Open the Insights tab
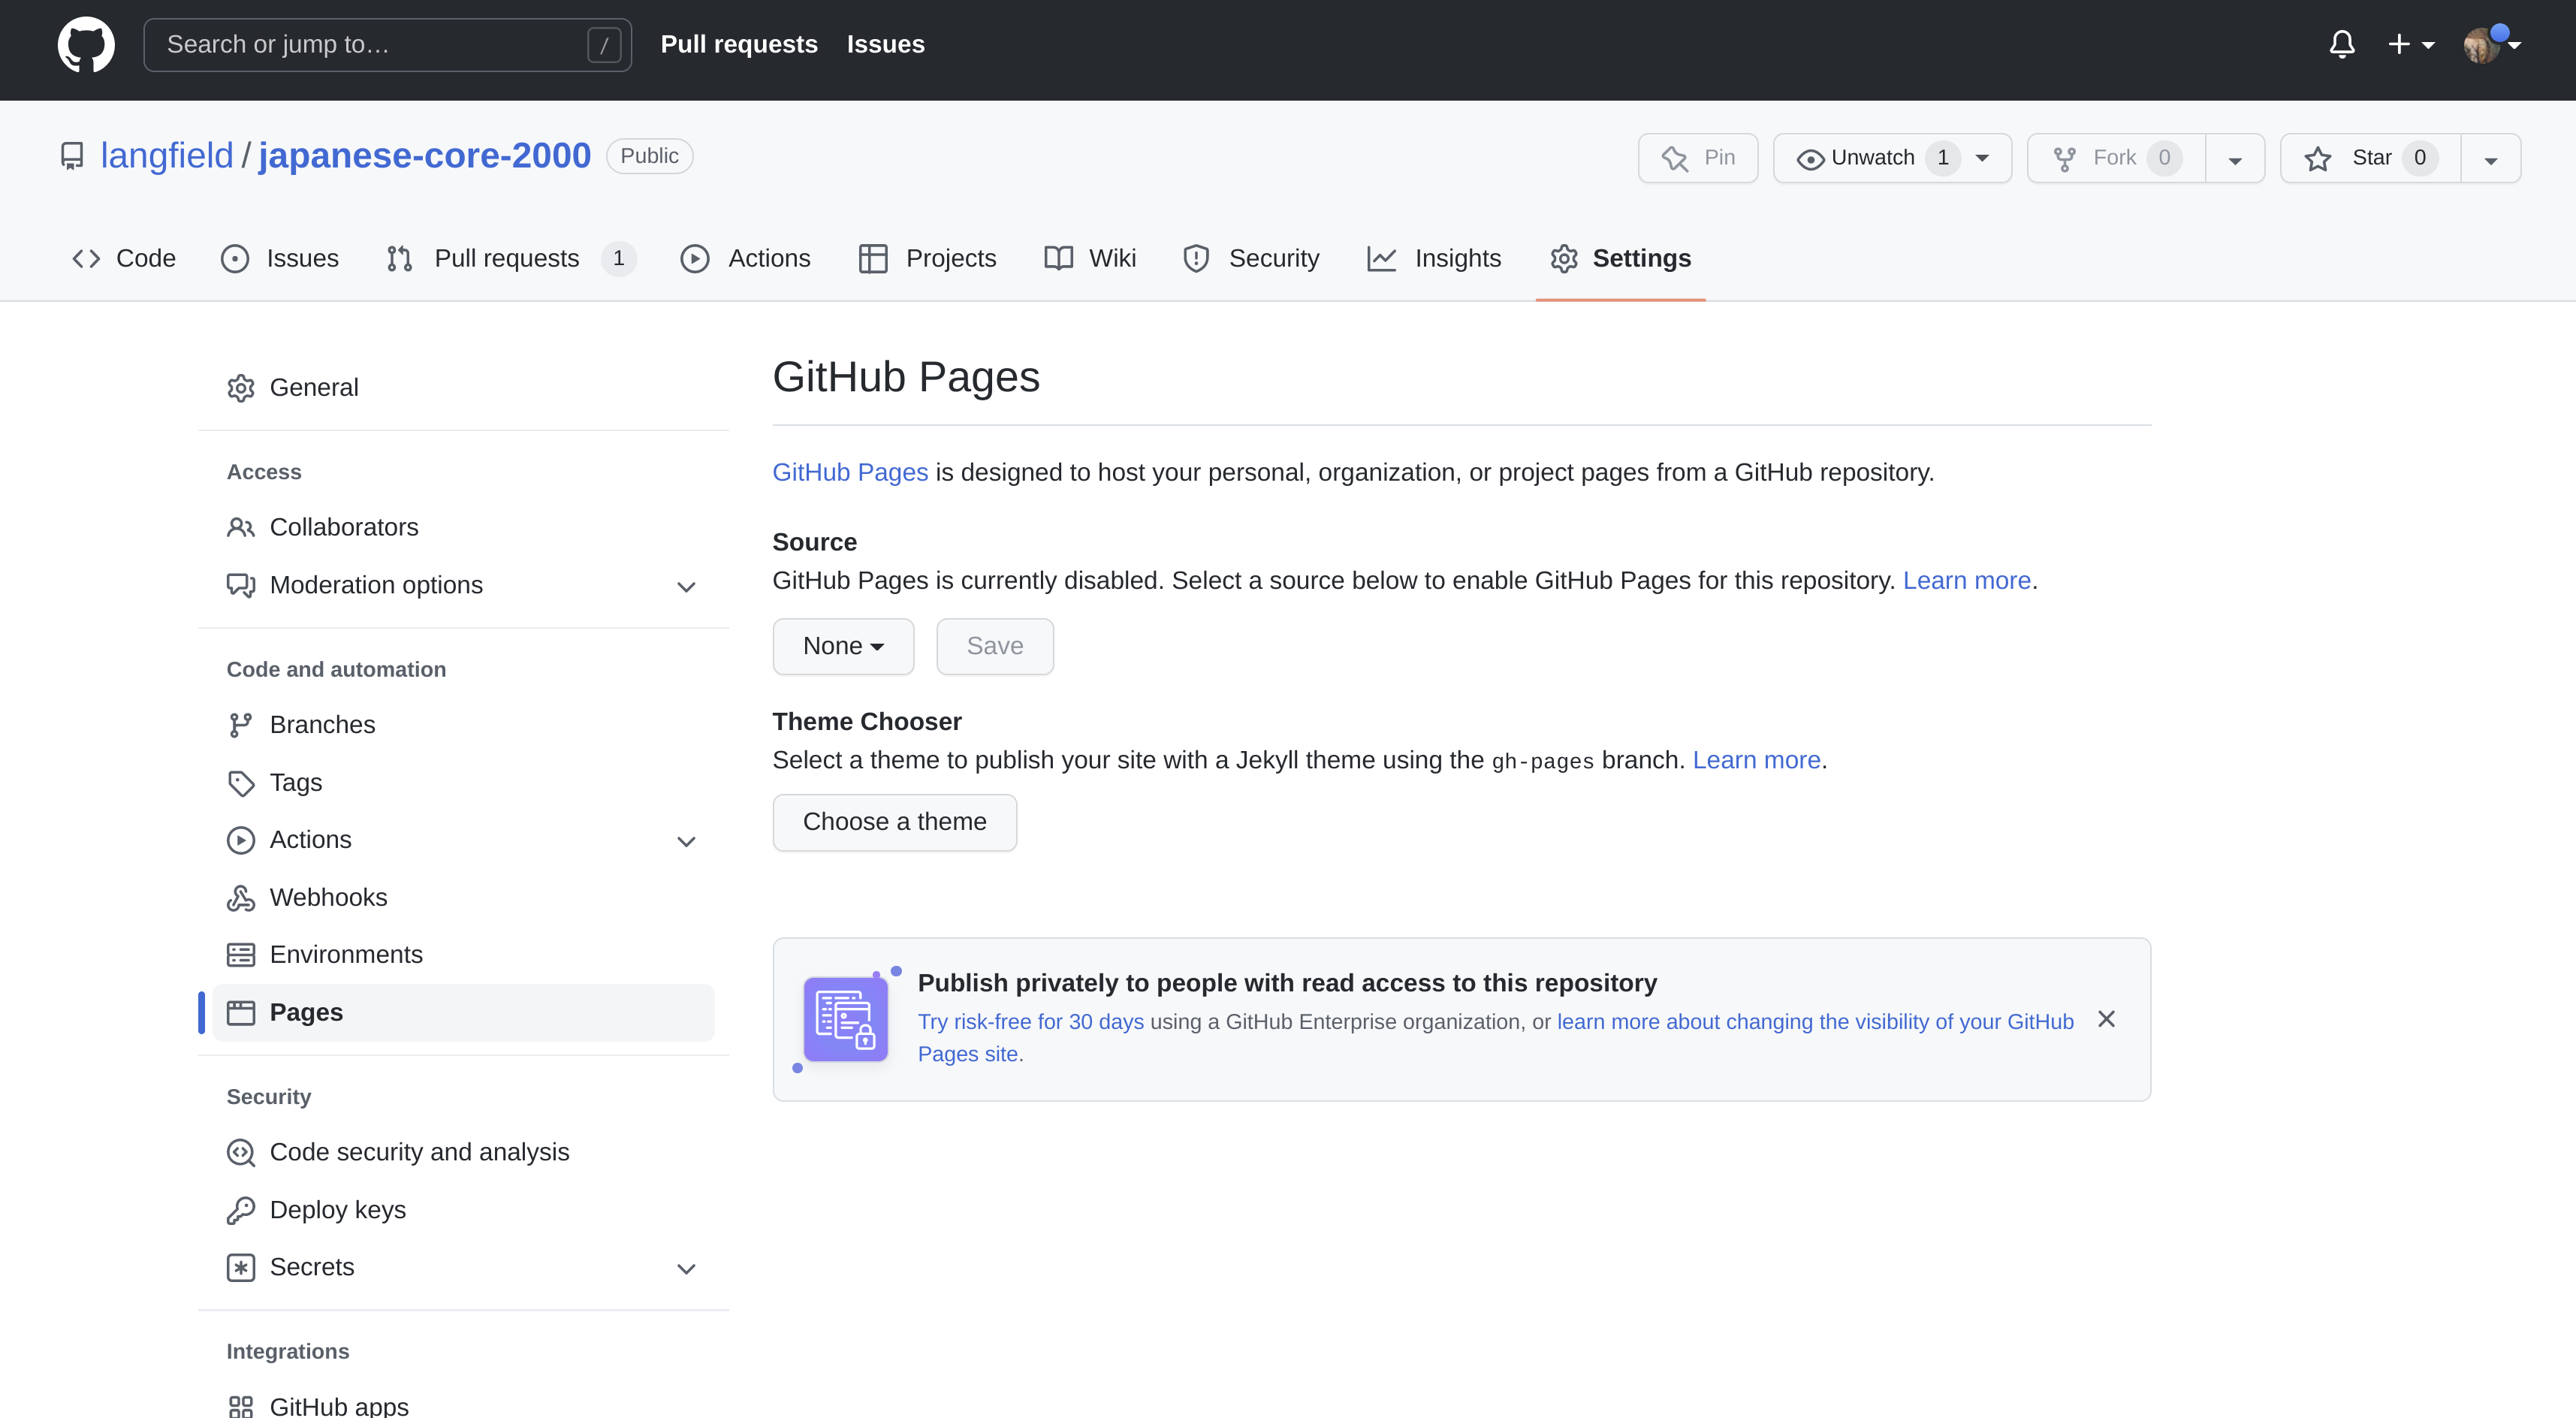 [1434, 258]
